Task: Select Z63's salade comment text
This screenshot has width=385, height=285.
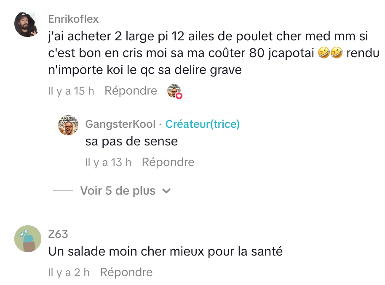Action: [x=165, y=251]
